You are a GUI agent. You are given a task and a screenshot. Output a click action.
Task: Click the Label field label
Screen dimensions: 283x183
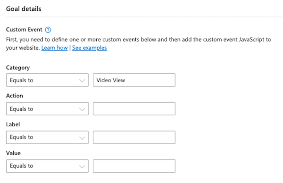tap(13, 124)
